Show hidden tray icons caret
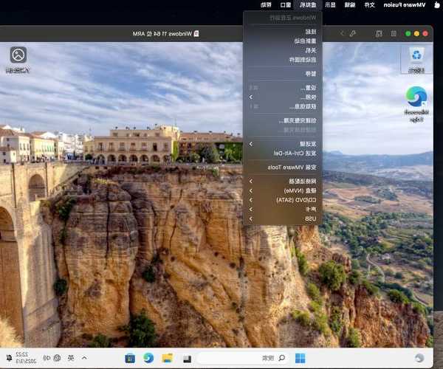 [84, 358]
